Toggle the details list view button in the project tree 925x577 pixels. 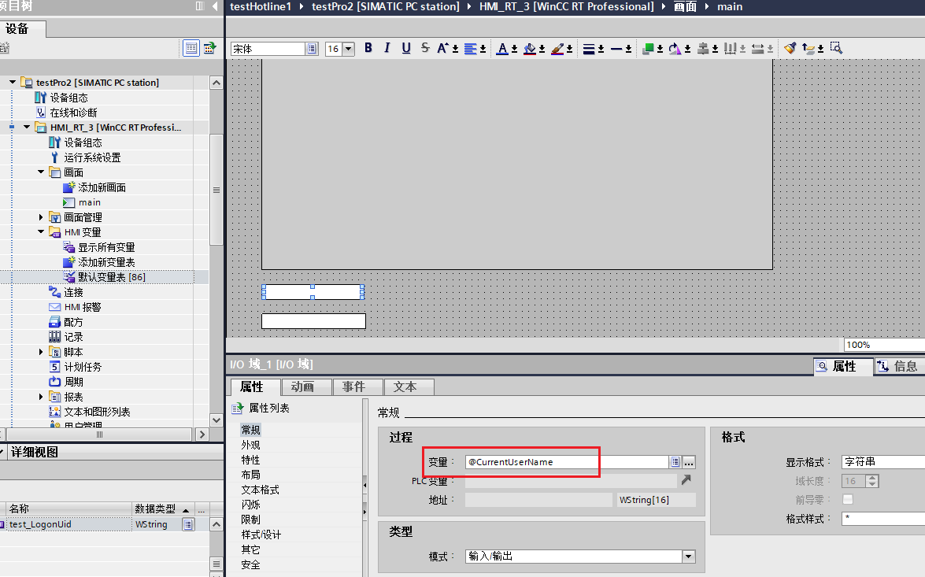point(191,48)
